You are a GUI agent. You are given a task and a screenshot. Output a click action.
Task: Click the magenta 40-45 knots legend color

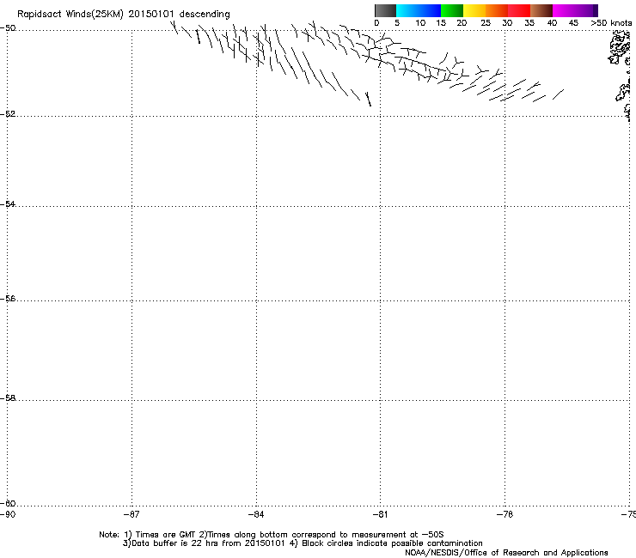coord(564,10)
